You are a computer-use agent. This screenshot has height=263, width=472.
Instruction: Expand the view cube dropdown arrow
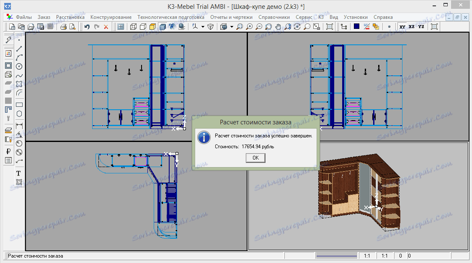tap(232, 27)
